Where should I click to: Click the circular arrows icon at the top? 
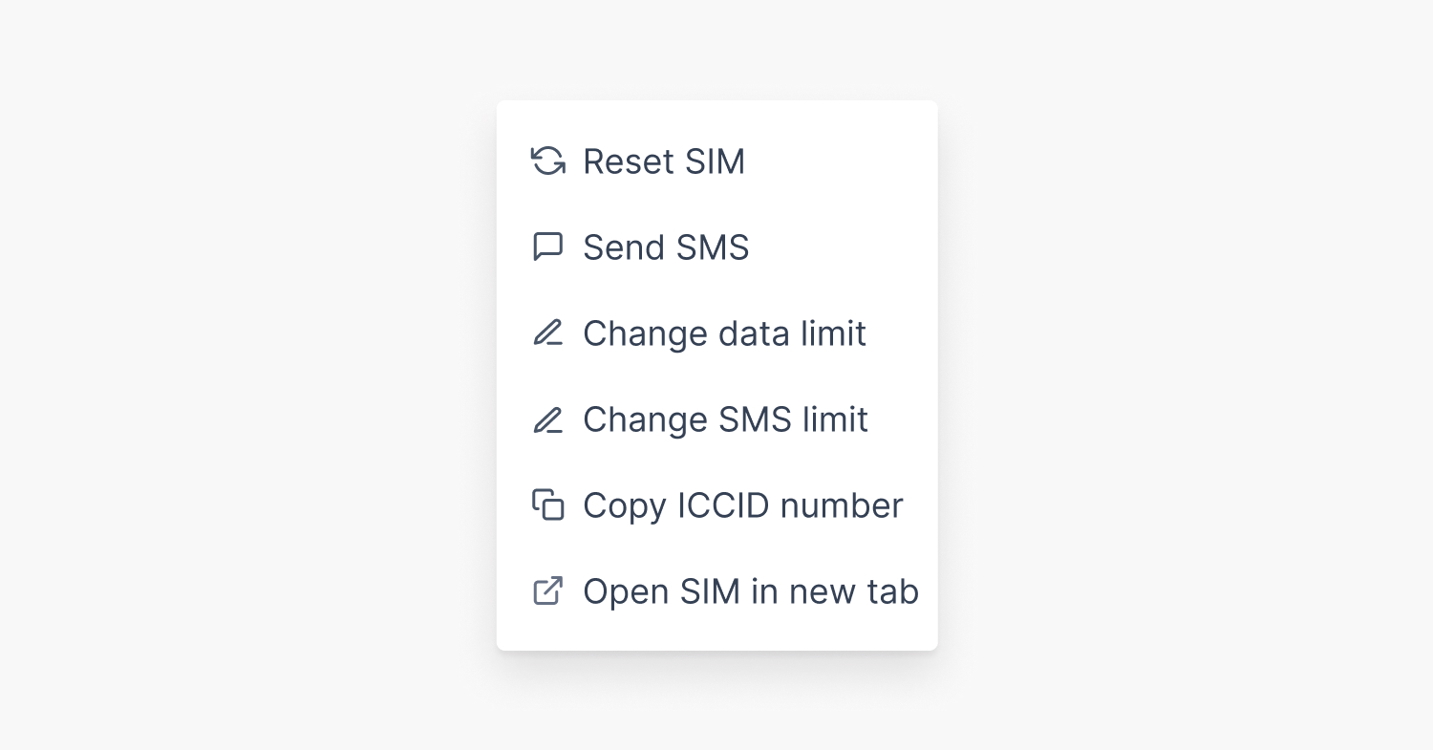[x=547, y=161]
